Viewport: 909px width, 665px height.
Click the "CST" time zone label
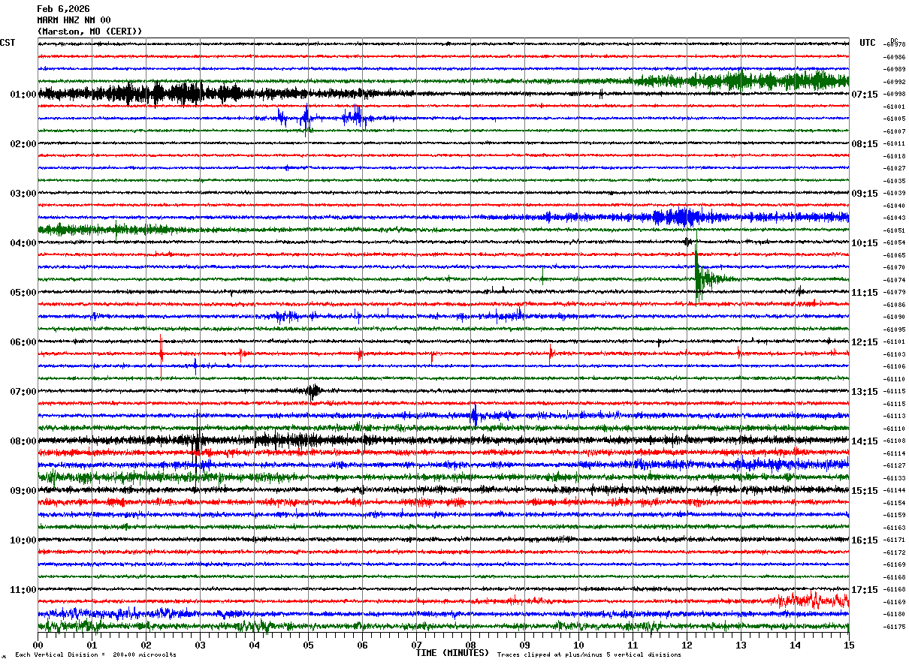tap(8, 43)
